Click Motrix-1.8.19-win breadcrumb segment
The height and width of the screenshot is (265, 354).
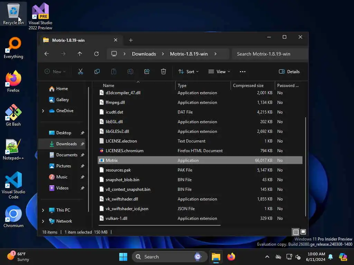tap(189, 54)
